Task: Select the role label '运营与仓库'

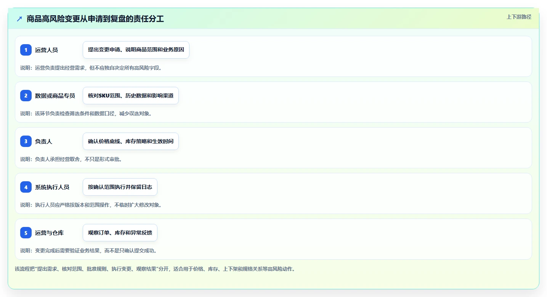Action: tap(49, 233)
